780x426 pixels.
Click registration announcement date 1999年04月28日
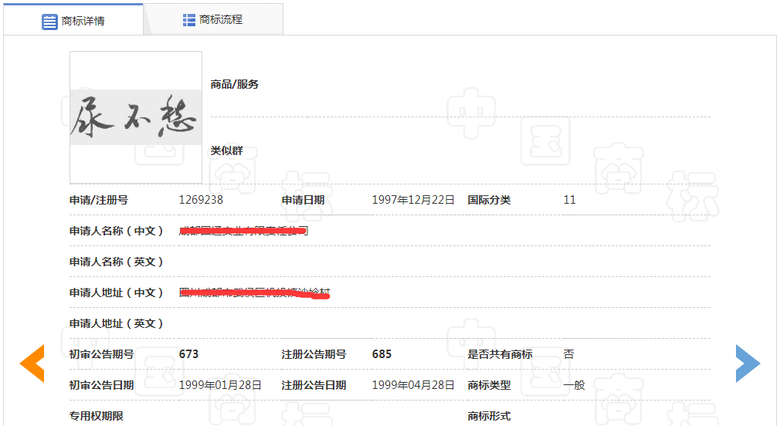(x=413, y=385)
